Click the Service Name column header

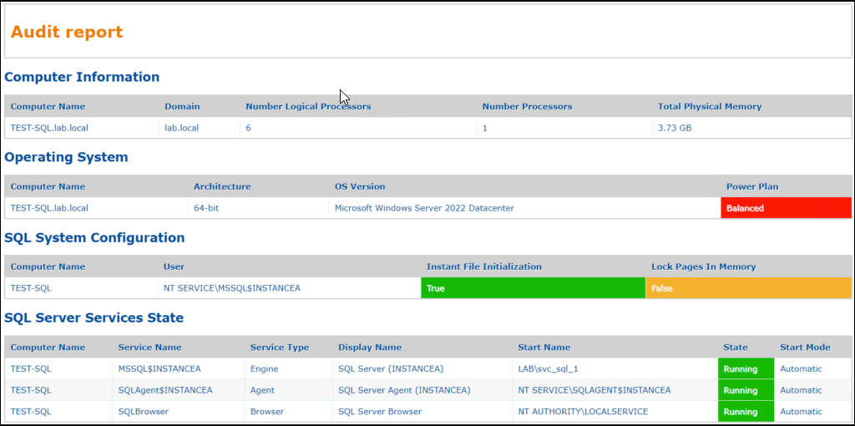pyautogui.click(x=150, y=347)
